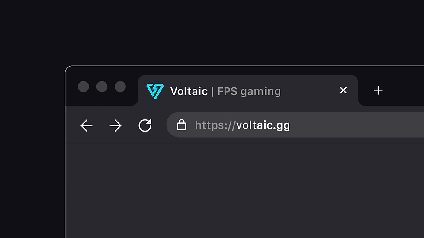Go forward to the next page
424x238 pixels.
point(116,126)
